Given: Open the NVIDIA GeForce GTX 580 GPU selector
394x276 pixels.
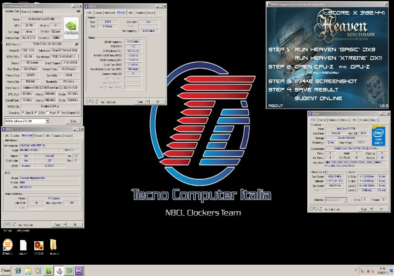Looking at the screenshot, I should click(x=27, y=121).
